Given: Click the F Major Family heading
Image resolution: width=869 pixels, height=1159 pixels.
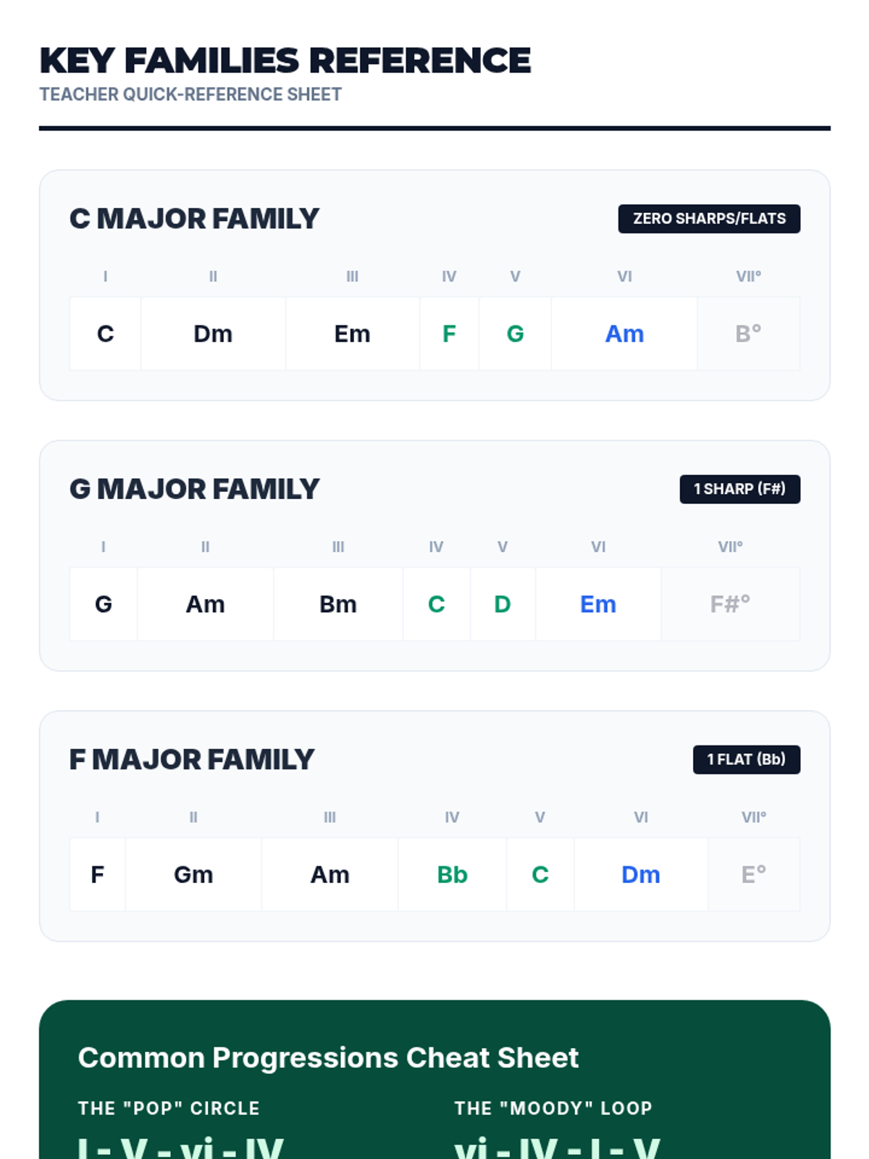Looking at the screenshot, I should click(x=192, y=759).
